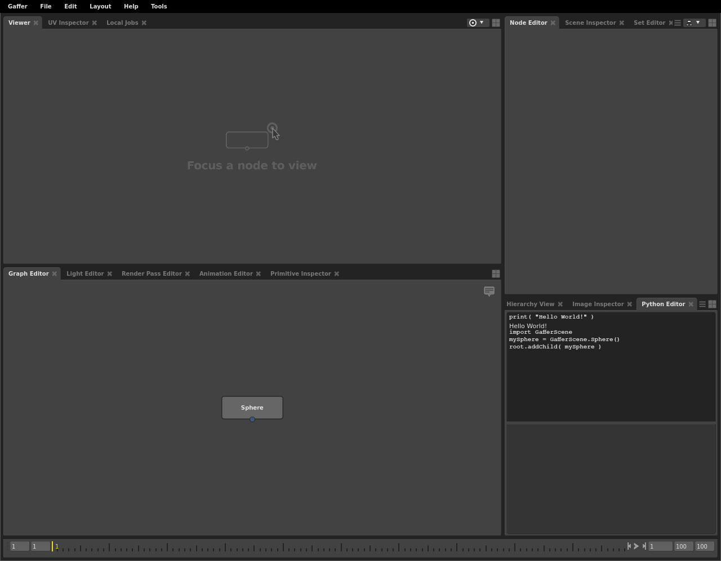Open the Viewer focus node dropdown

pos(477,23)
